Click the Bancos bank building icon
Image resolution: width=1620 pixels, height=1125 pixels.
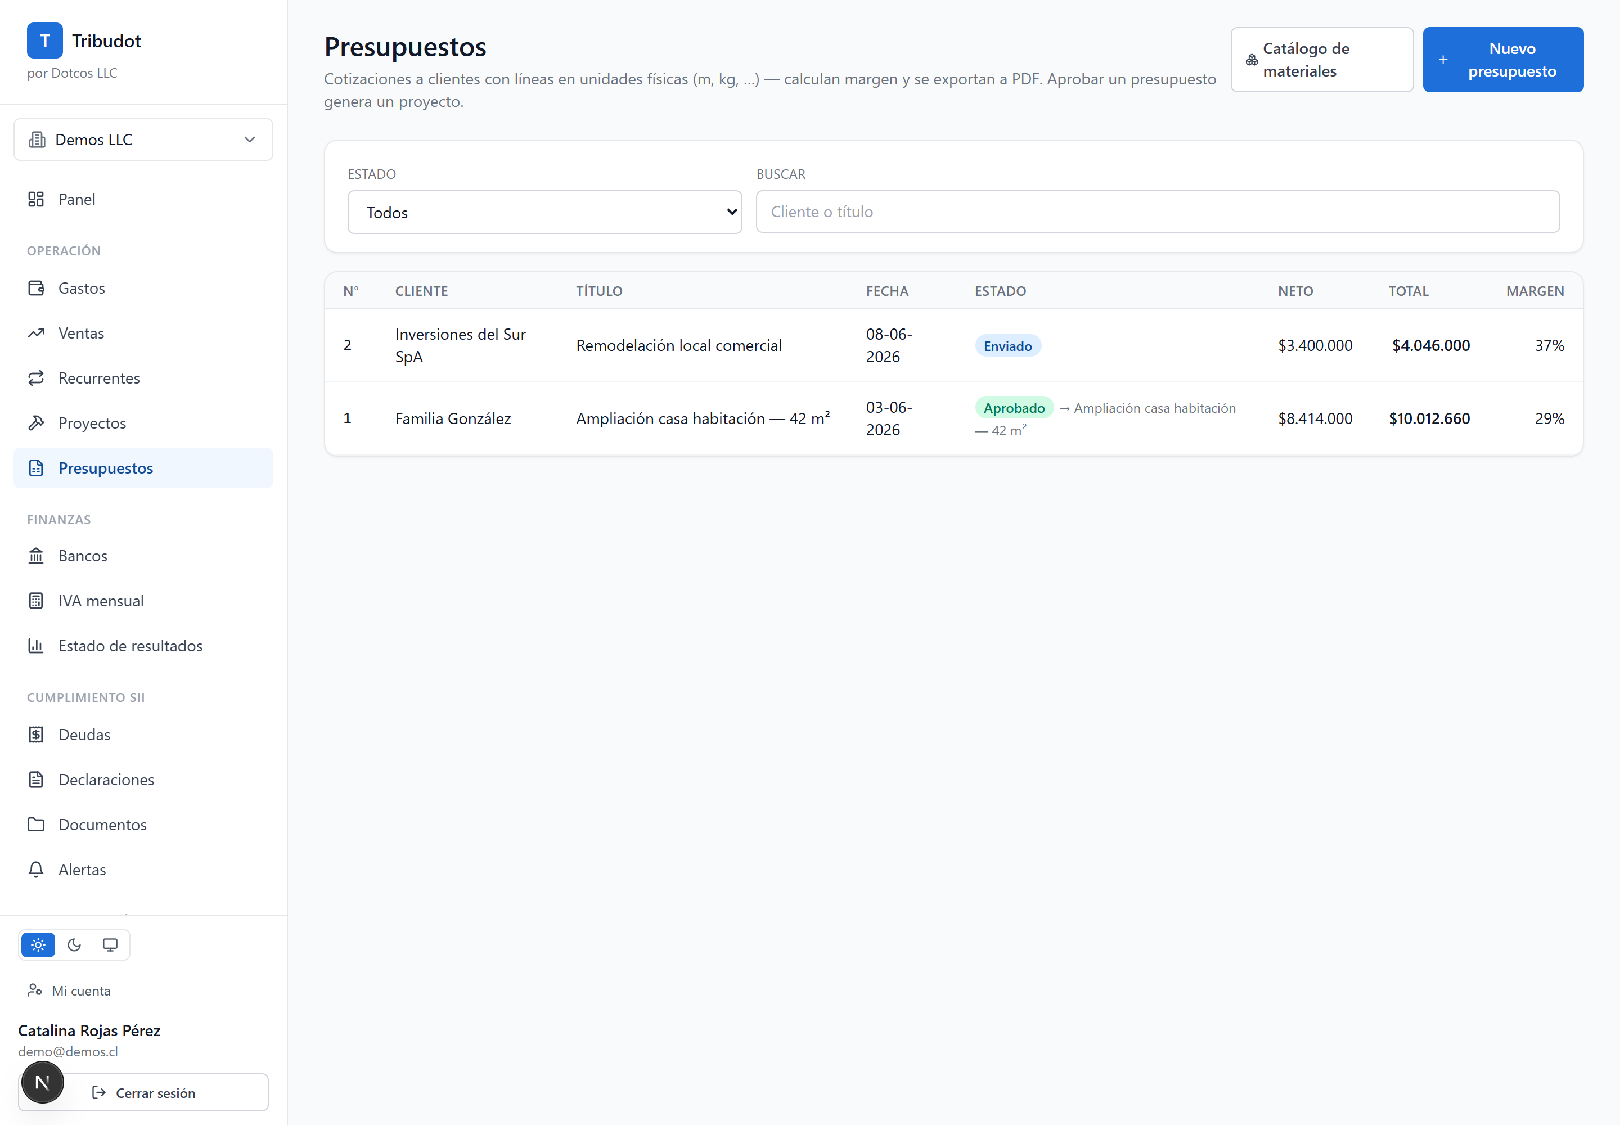tap(36, 556)
